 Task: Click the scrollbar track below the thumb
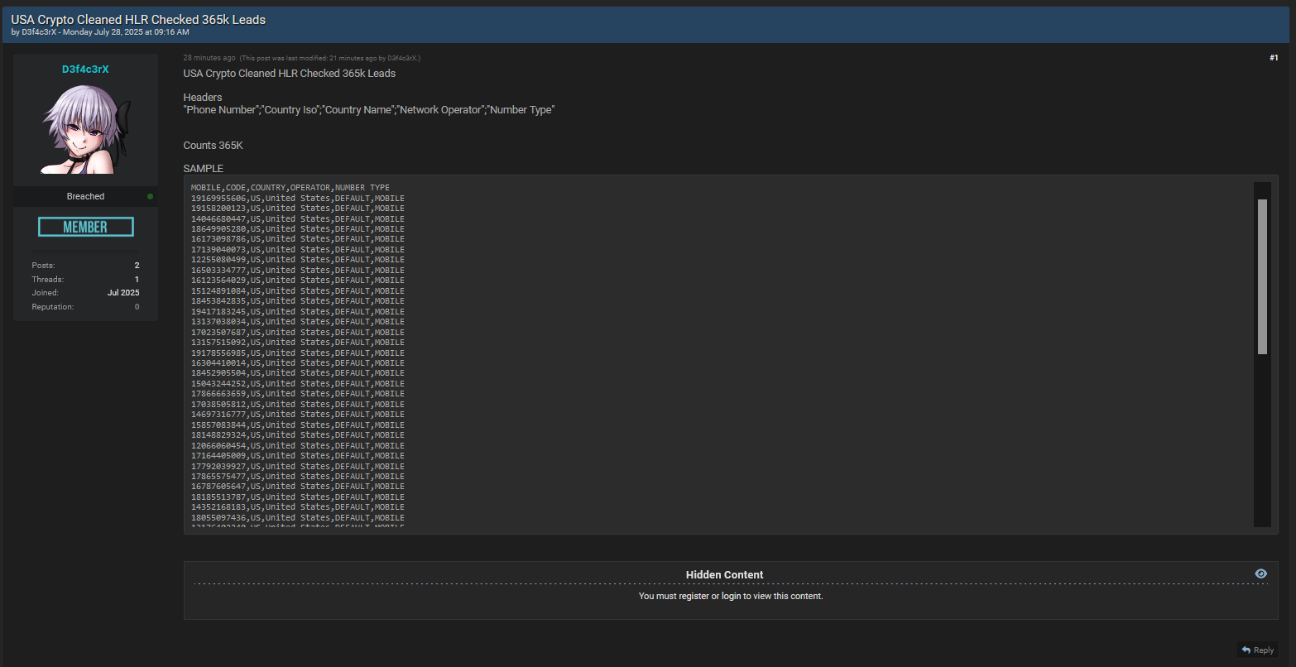(x=1262, y=439)
